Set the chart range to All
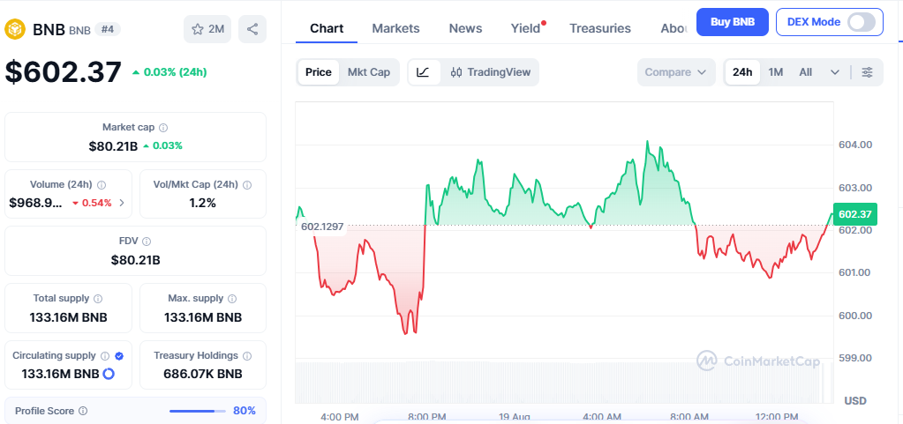This screenshot has width=903, height=424. pyautogui.click(x=806, y=72)
